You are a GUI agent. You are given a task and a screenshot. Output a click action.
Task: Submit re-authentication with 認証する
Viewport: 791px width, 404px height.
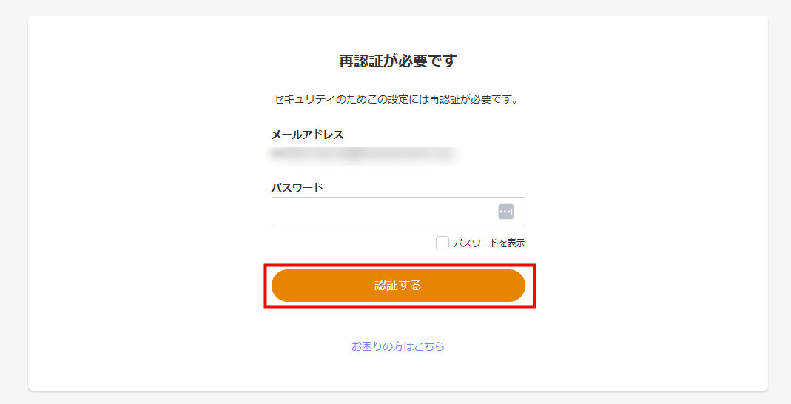coord(398,286)
